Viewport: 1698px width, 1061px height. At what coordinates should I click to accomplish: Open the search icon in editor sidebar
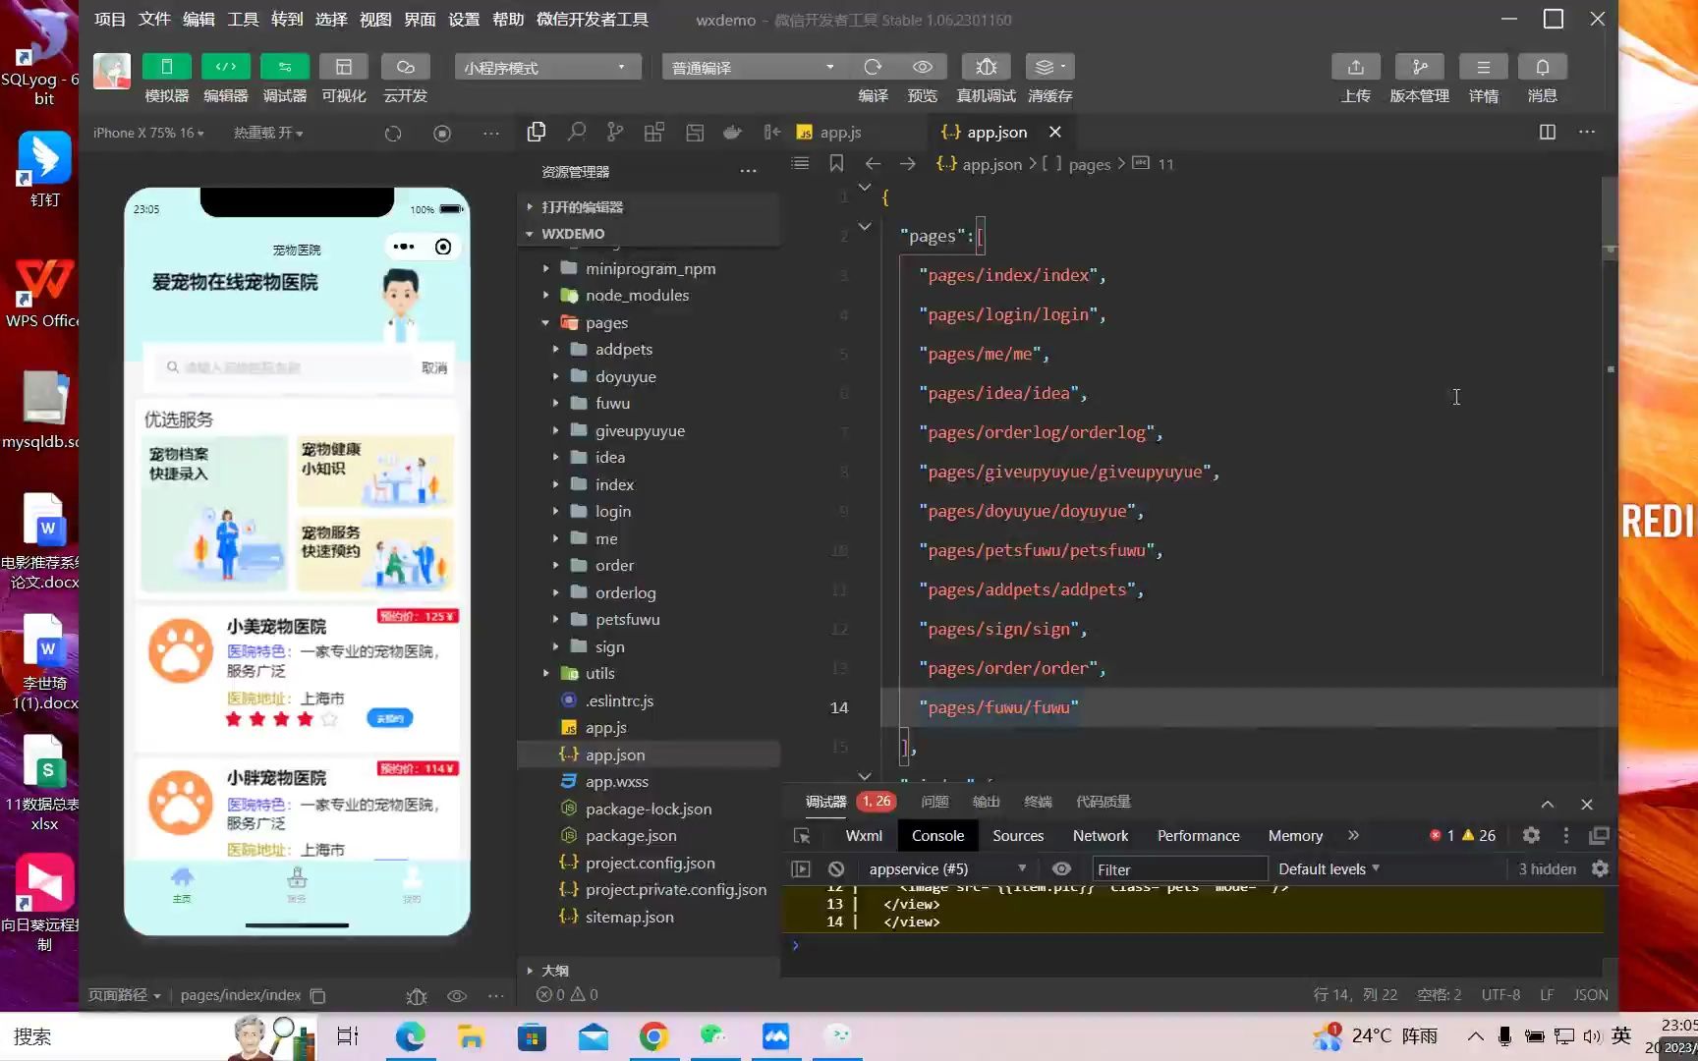pyautogui.click(x=576, y=132)
